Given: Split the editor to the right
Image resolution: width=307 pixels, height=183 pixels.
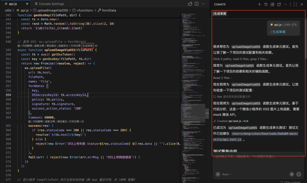Looking at the screenshot, I should (197, 4).
